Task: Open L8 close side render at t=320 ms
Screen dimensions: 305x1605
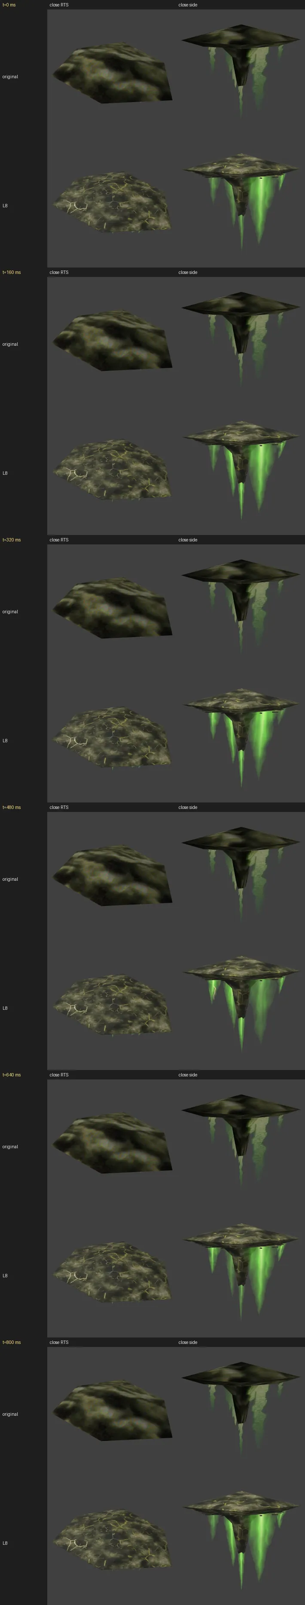Action: (240, 738)
